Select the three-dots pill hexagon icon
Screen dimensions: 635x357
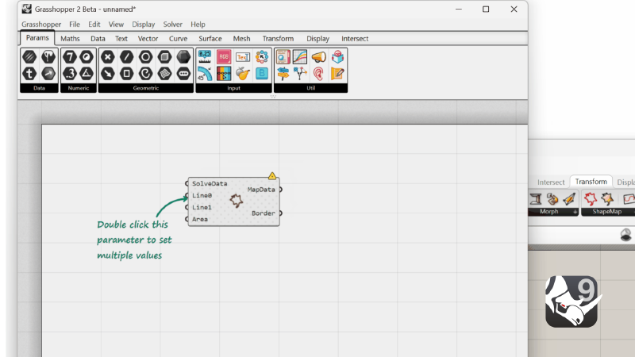pos(183,74)
